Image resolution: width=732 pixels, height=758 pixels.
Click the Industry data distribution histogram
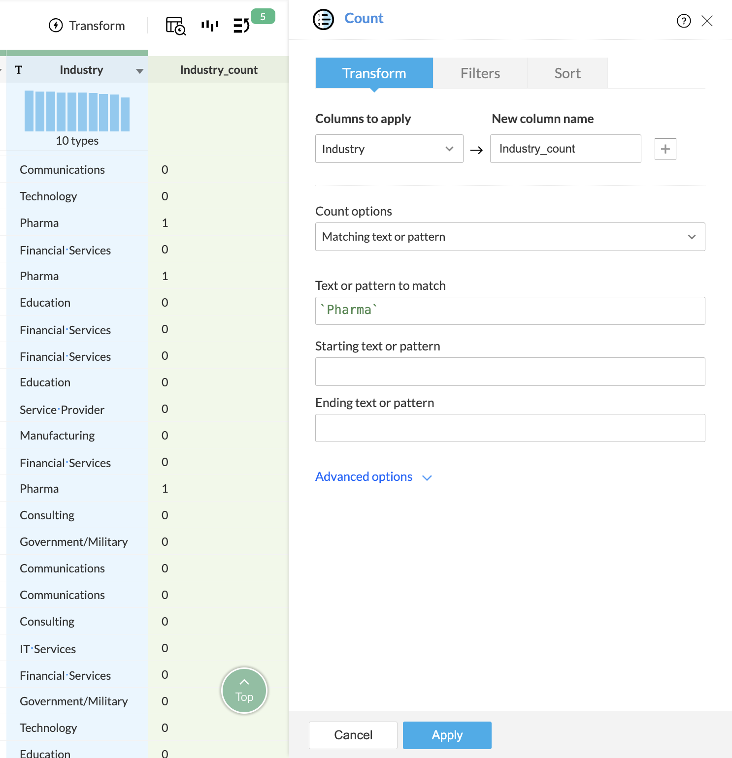tap(77, 111)
